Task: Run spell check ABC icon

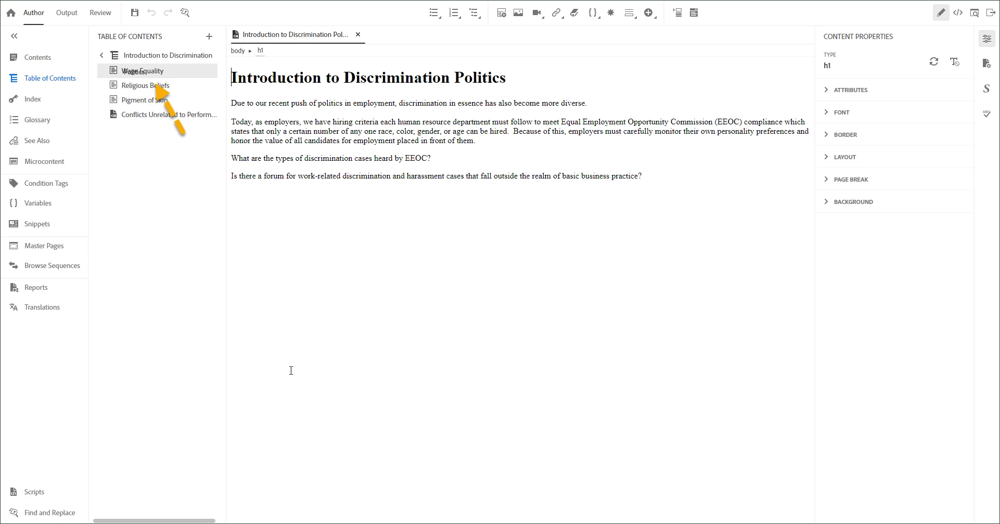Action: [x=986, y=113]
